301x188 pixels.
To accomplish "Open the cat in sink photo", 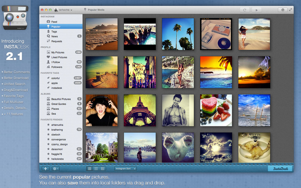I will pyautogui.click(x=254, y=147).
